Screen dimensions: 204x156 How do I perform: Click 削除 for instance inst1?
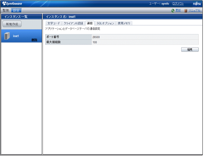tap(34, 40)
